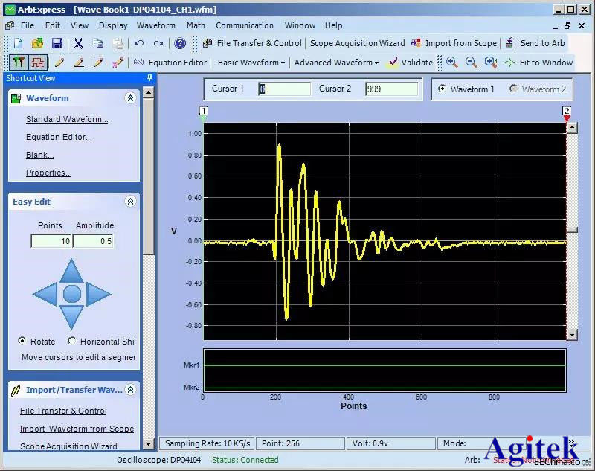The height and width of the screenshot is (471, 595).
Task: Open Basic Waveform dropdown
Action: (251, 63)
